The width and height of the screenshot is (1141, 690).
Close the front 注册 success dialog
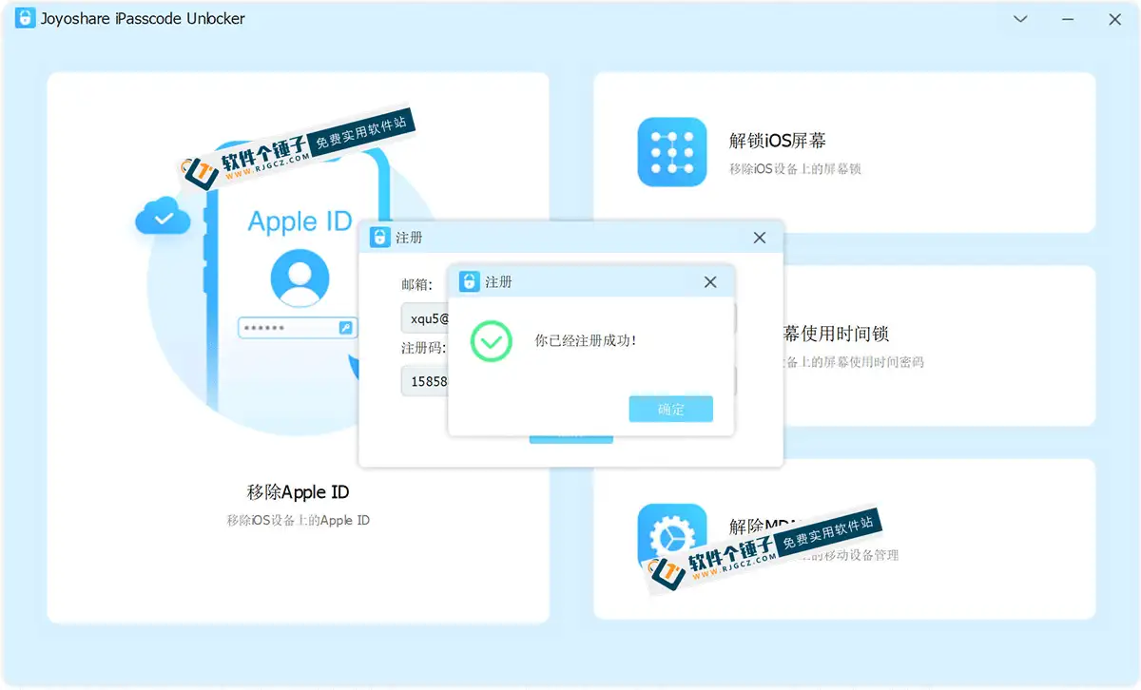(x=710, y=282)
